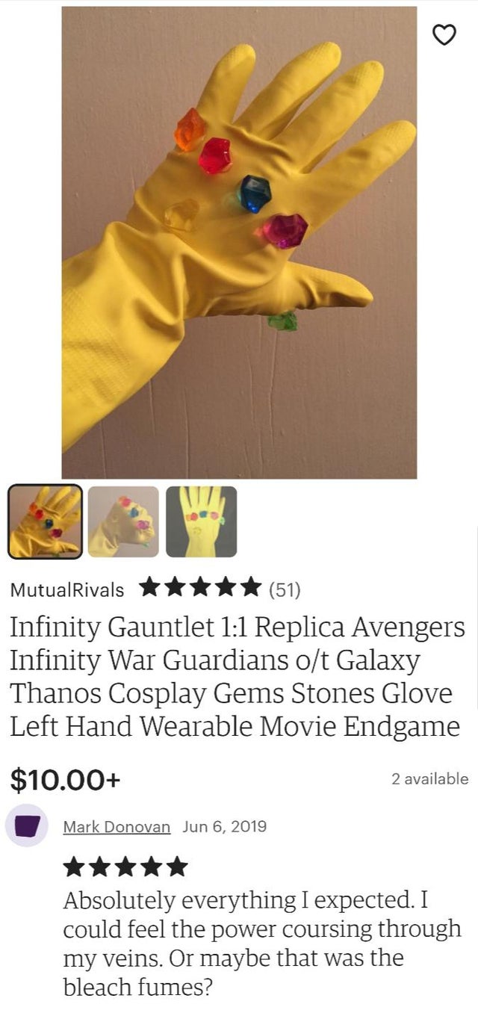
Task: Click the review's five-star rating
Action: [125, 867]
